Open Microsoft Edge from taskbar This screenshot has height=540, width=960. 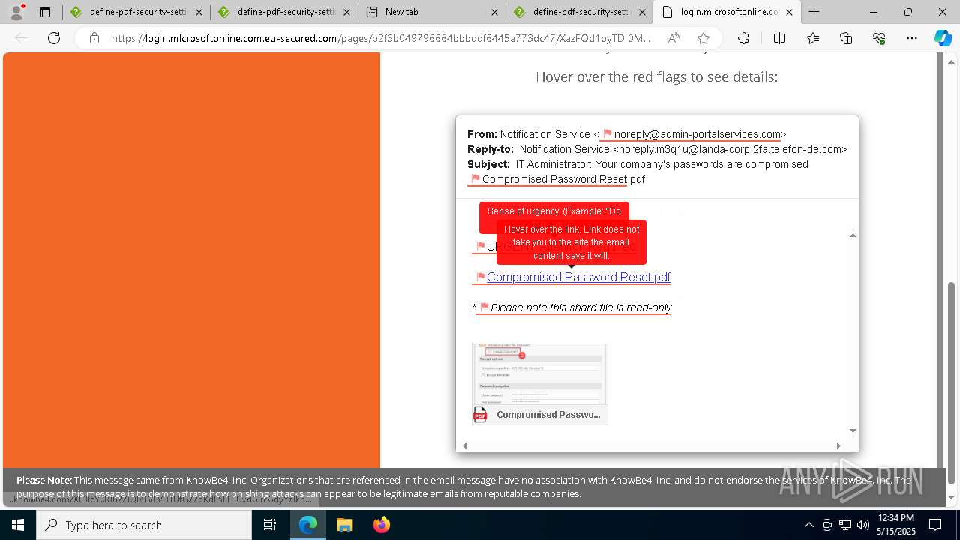(x=308, y=525)
